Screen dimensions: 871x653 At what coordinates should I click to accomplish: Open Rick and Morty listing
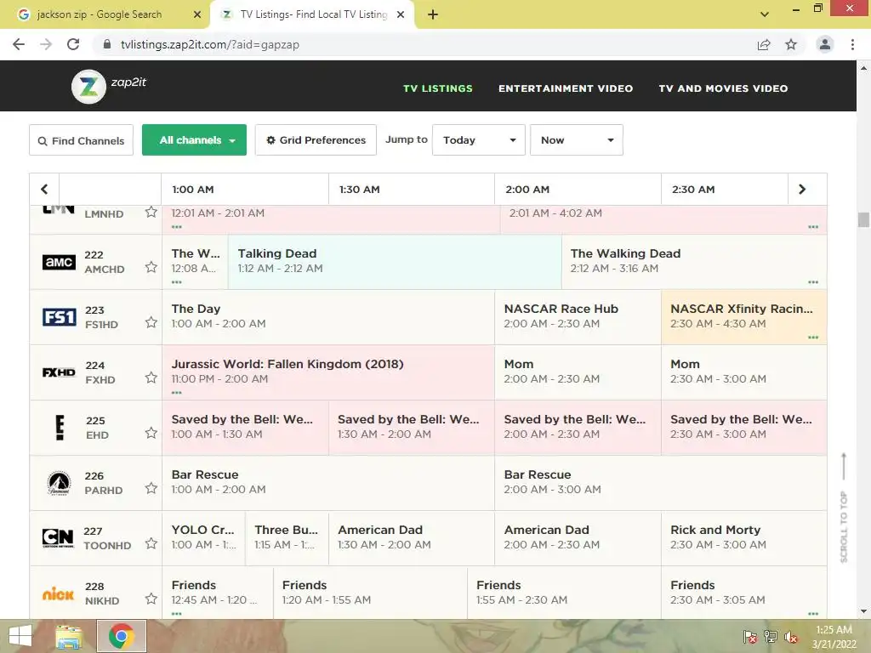(743, 538)
